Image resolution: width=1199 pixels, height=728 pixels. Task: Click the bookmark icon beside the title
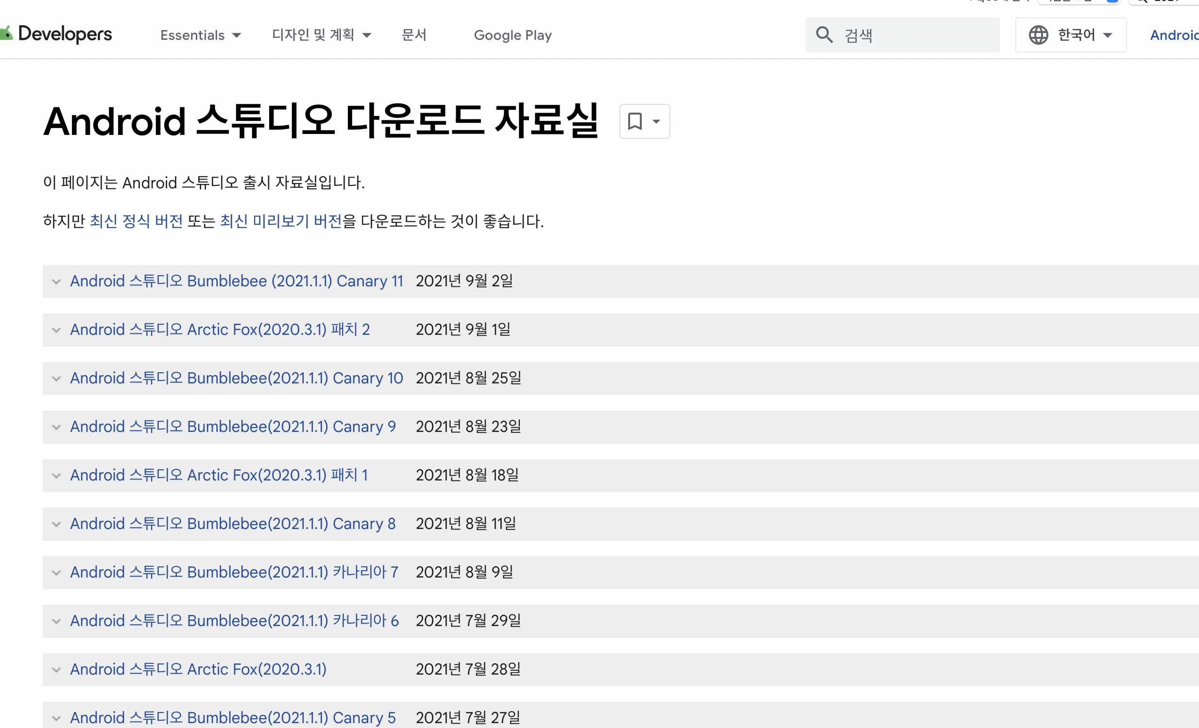click(x=634, y=121)
